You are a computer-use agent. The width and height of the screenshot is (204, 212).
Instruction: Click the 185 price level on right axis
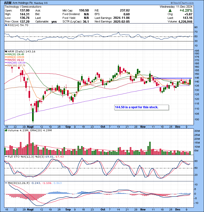(x=197, y=51)
